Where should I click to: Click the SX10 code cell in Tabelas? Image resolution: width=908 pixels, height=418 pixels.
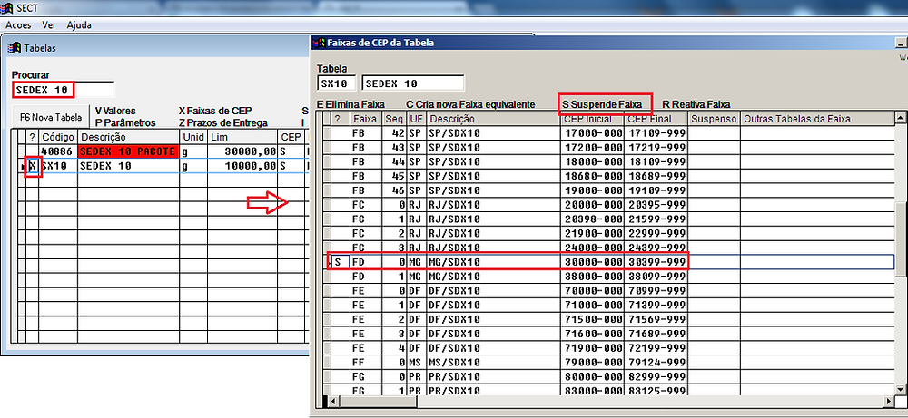pyautogui.click(x=58, y=166)
